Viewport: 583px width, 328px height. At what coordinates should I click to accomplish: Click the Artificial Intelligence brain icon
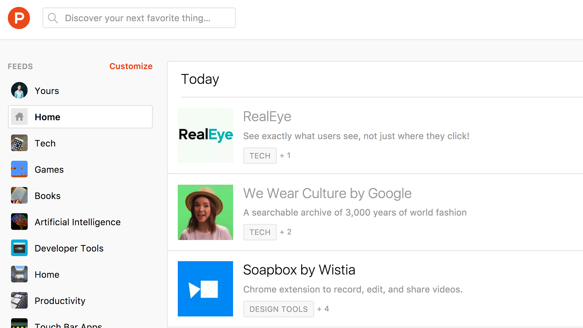(19, 222)
